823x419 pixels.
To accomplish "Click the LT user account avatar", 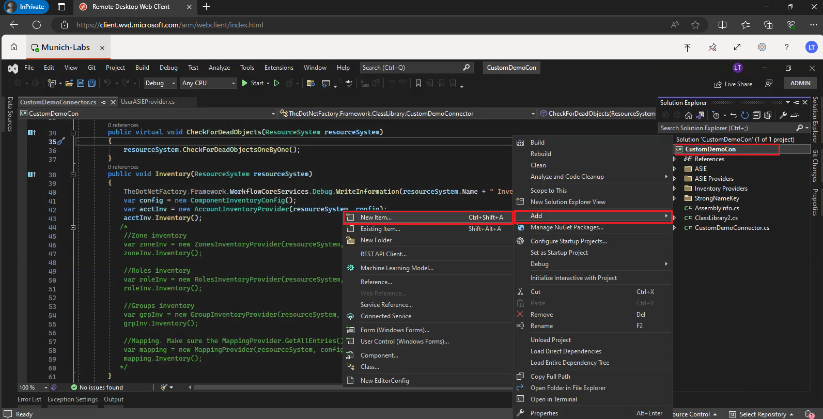I will (812, 47).
